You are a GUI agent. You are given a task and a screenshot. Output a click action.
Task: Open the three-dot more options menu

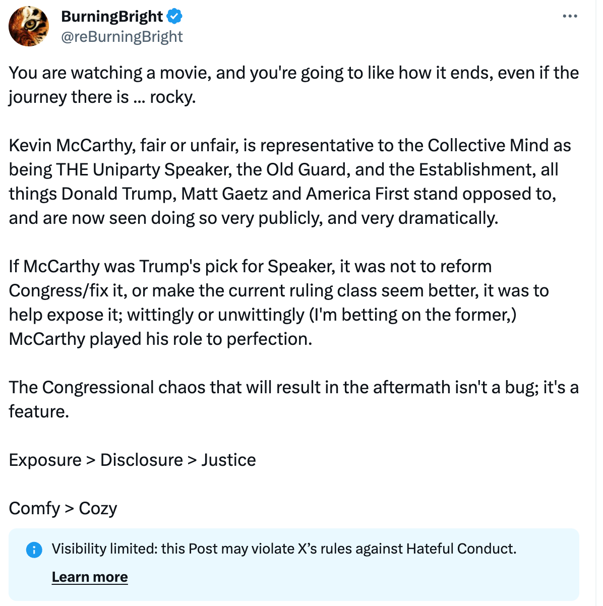click(570, 16)
